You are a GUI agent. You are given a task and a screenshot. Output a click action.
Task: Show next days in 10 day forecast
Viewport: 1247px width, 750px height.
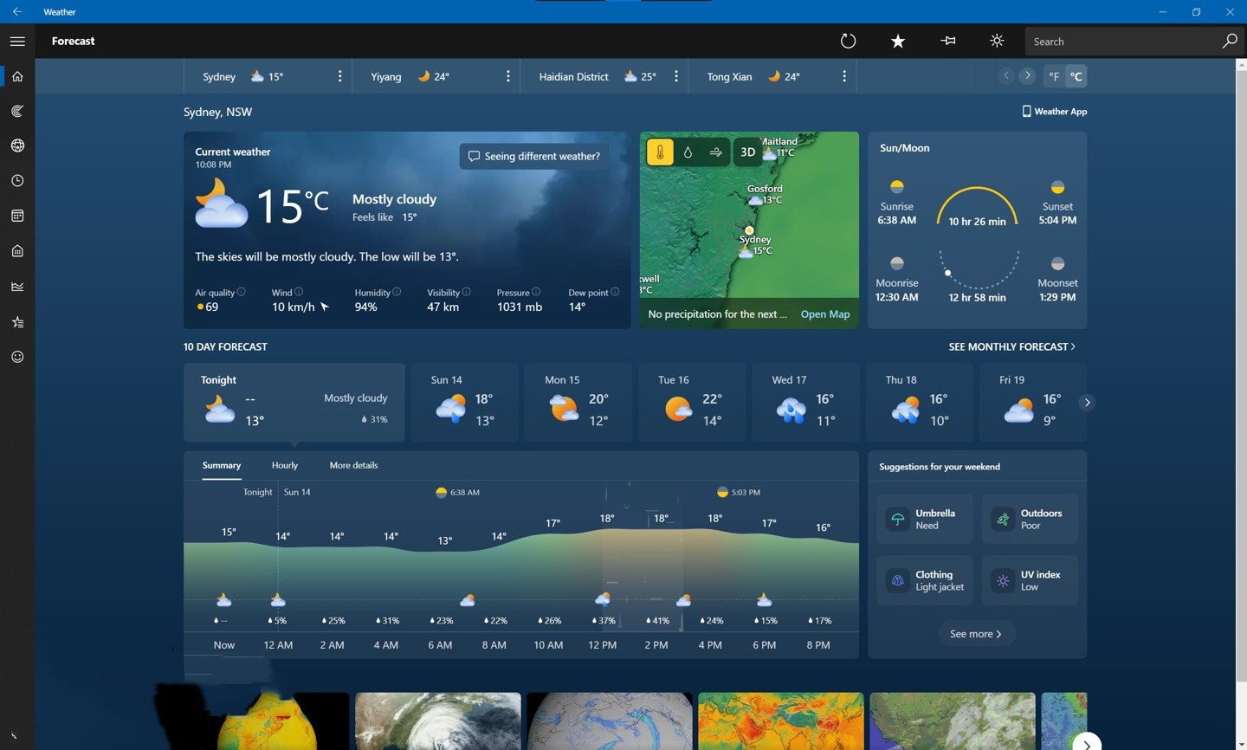[1088, 403]
